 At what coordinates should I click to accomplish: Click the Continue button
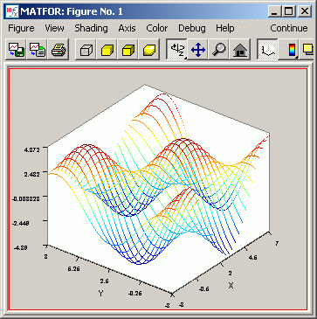click(x=289, y=28)
